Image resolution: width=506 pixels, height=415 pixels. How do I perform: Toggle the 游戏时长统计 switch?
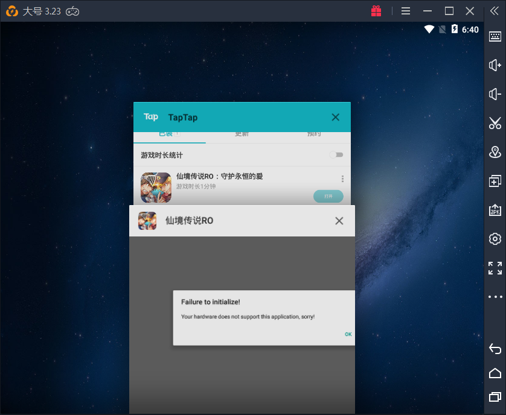pos(336,155)
